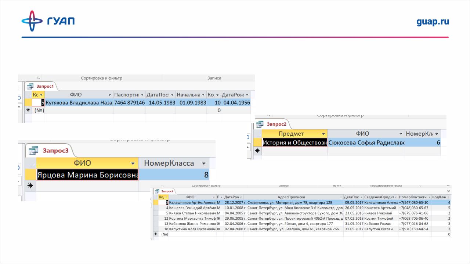Click the Найти group label above Запрос4
The width and height of the screenshot is (470, 264).
[x=337, y=186]
